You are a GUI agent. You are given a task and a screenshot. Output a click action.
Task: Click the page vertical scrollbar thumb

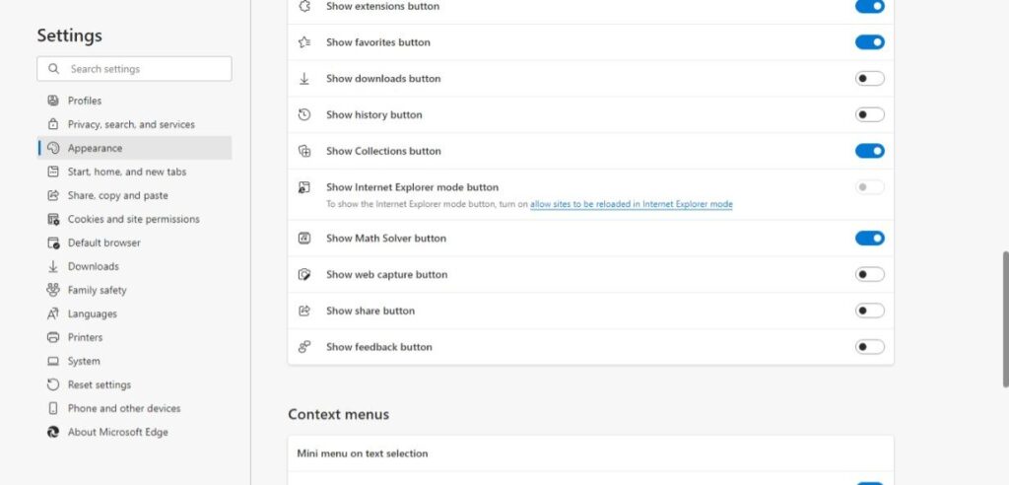pos(1004,318)
